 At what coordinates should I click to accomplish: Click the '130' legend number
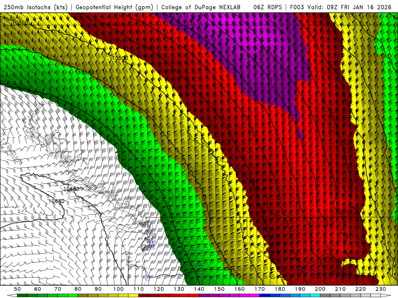click(x=179, y=289)
